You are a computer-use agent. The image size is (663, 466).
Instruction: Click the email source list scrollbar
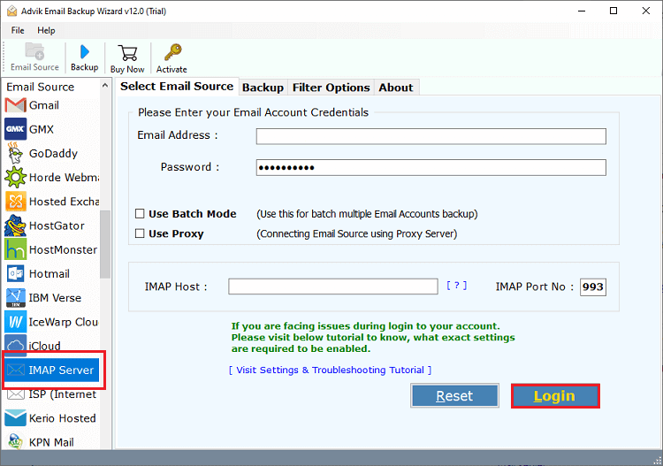[105, 244]
